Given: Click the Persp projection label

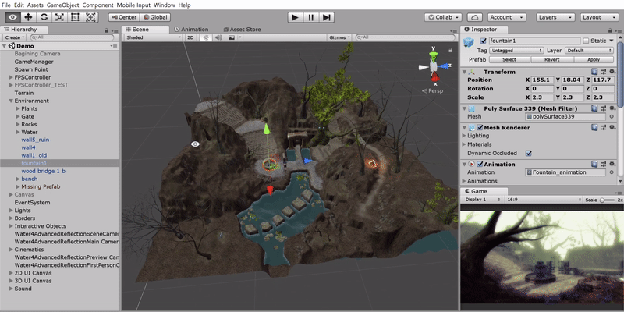Looking at the screenshot, I should click(x=433, y=90).
